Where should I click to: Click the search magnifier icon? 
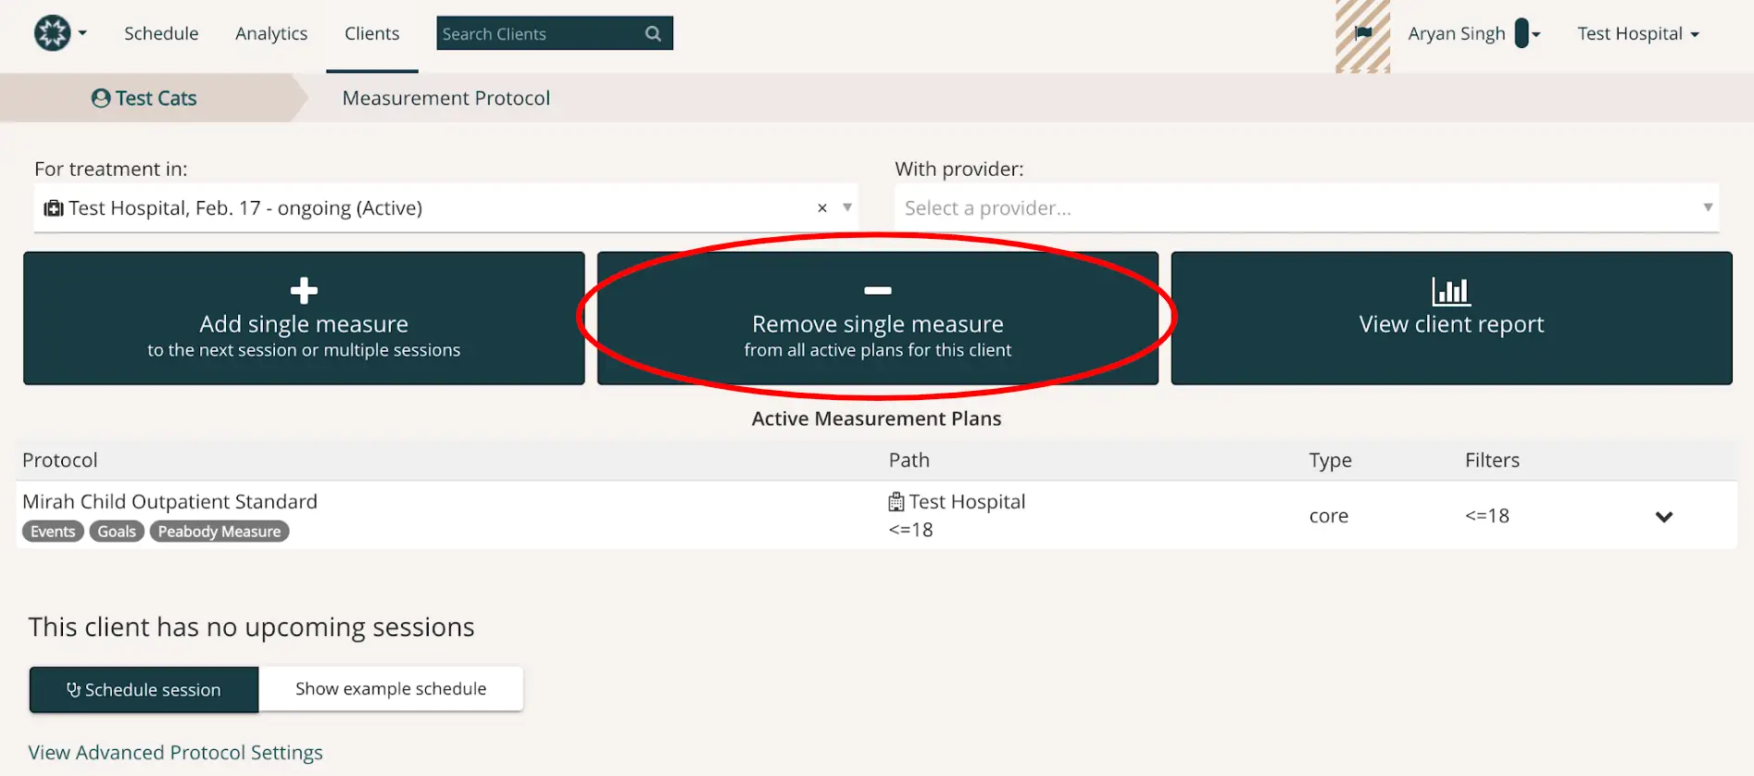pyautogui.click(x=653, y=33)
